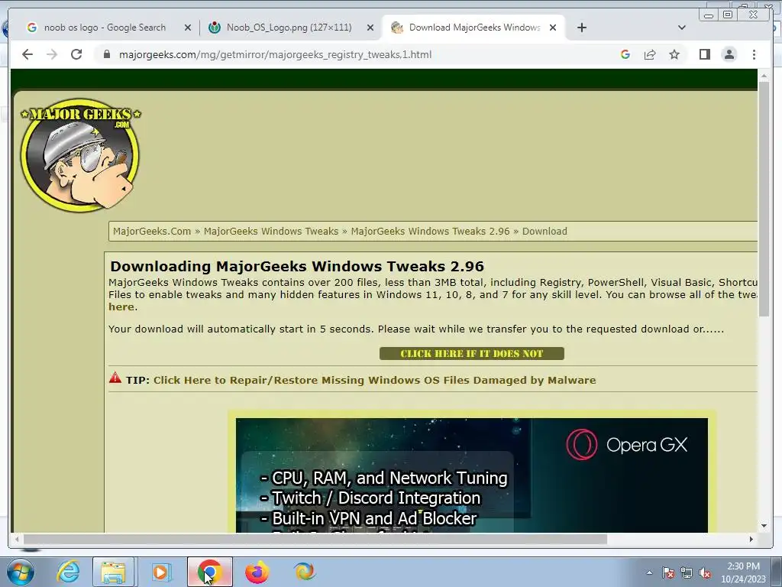The height and width of the screenshot is (587, 782).
Task: Expand the tab search chevron
Action: click(x=682, y=28)
